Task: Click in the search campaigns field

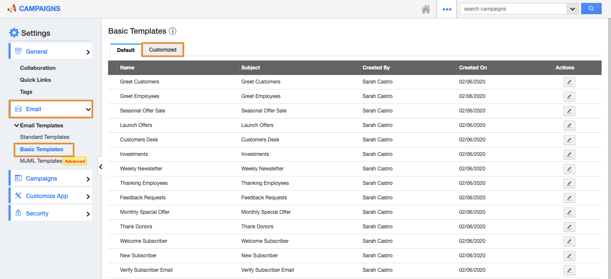Action: [513, 9]
